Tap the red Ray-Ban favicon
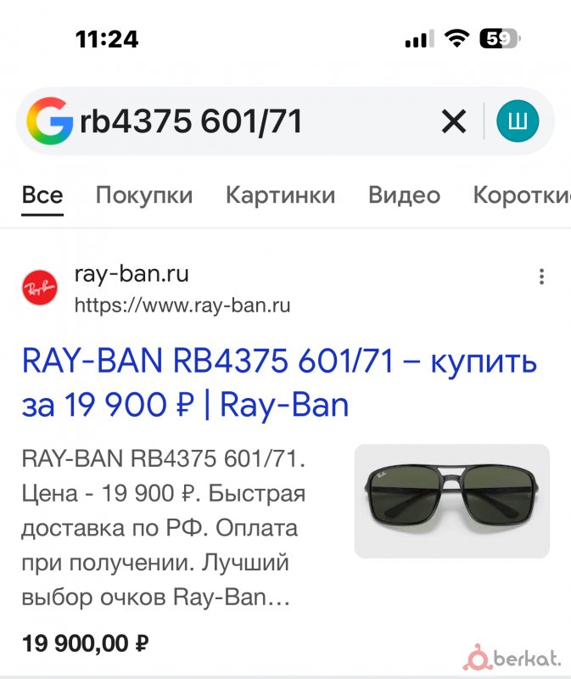The height and width of the screenshot is (679, 571). (x=40, y=288)
